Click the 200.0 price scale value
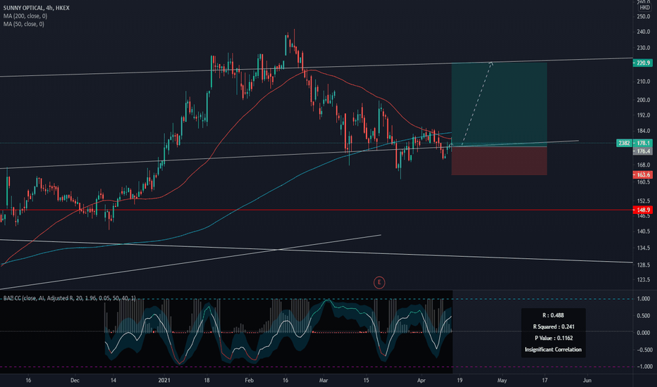This screenshot has height=387, width=657. (644, 100)
